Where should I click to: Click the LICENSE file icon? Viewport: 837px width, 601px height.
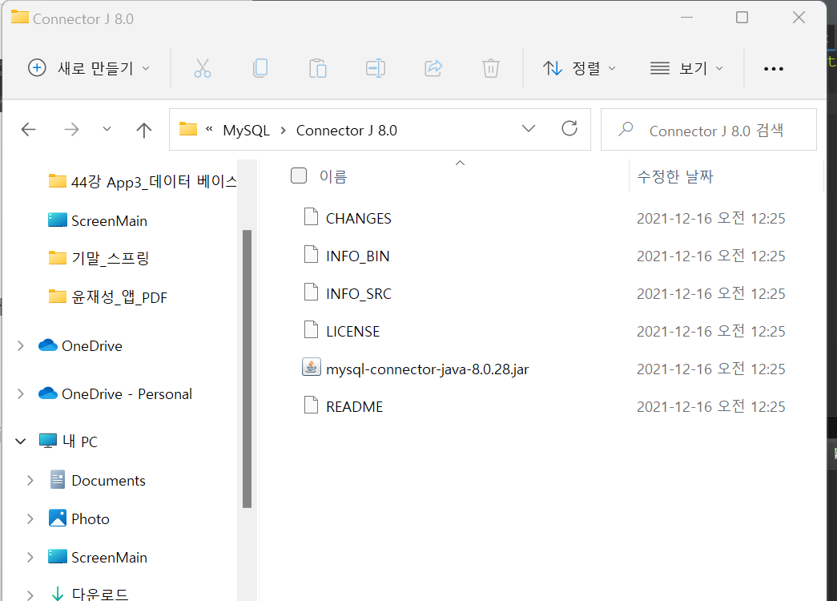pyautogui.click(x=312, y=330)
